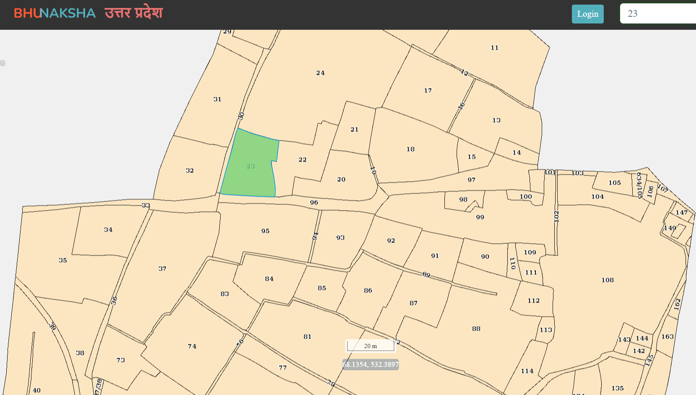
Task: Select plot 13 on the map
Action: pos(496,120)
